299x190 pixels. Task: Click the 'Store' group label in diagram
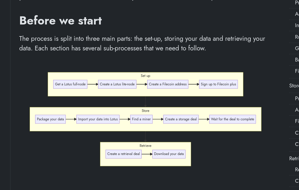point(145,111)
